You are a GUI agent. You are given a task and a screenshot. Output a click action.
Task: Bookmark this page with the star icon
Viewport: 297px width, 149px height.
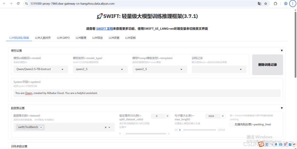click(266, 4)
